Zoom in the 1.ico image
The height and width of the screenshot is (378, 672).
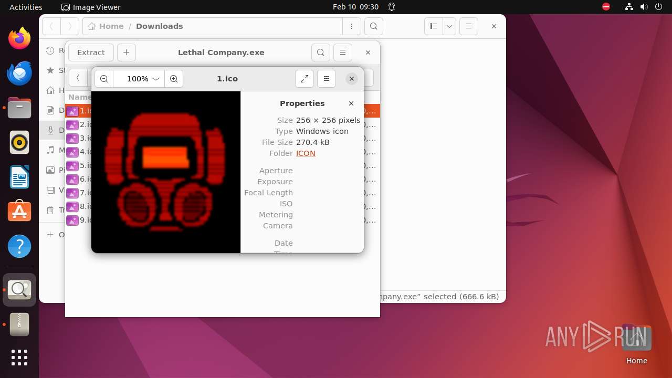click(174, 79)
